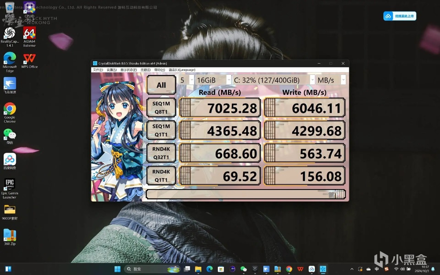Open the Wi-Fi network tray icon
The image size is (440, 275).
click(x=396, y=269)
